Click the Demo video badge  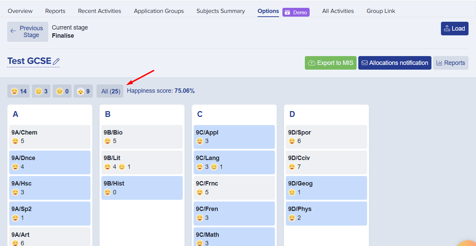pos(296,12)
